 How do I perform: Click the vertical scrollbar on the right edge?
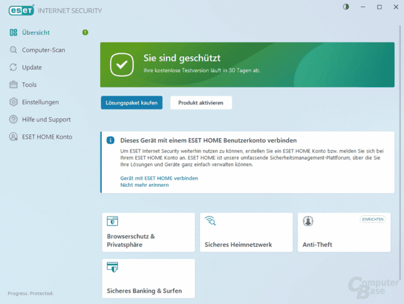[400, 152]
